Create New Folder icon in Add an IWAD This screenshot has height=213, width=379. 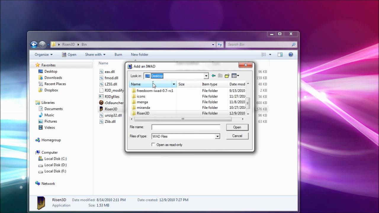point(227,76)
